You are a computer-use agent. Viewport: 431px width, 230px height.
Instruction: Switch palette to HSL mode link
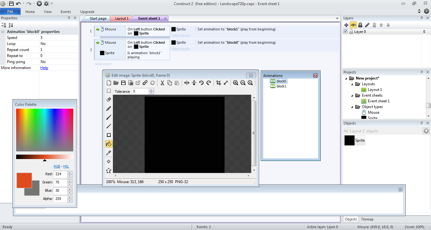coord(66,166)
